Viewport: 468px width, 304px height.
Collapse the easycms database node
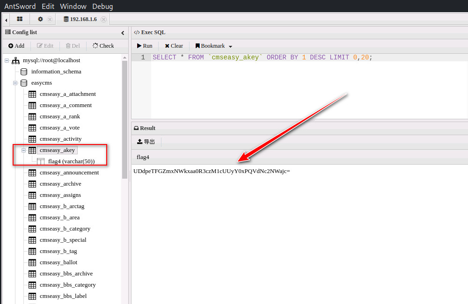point(15,83)
